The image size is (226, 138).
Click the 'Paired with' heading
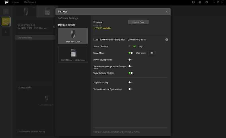24,87
